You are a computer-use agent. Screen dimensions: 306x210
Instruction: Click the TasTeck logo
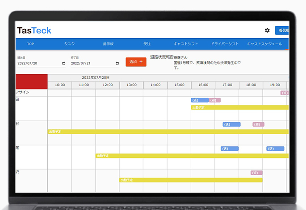coord(34,31)
